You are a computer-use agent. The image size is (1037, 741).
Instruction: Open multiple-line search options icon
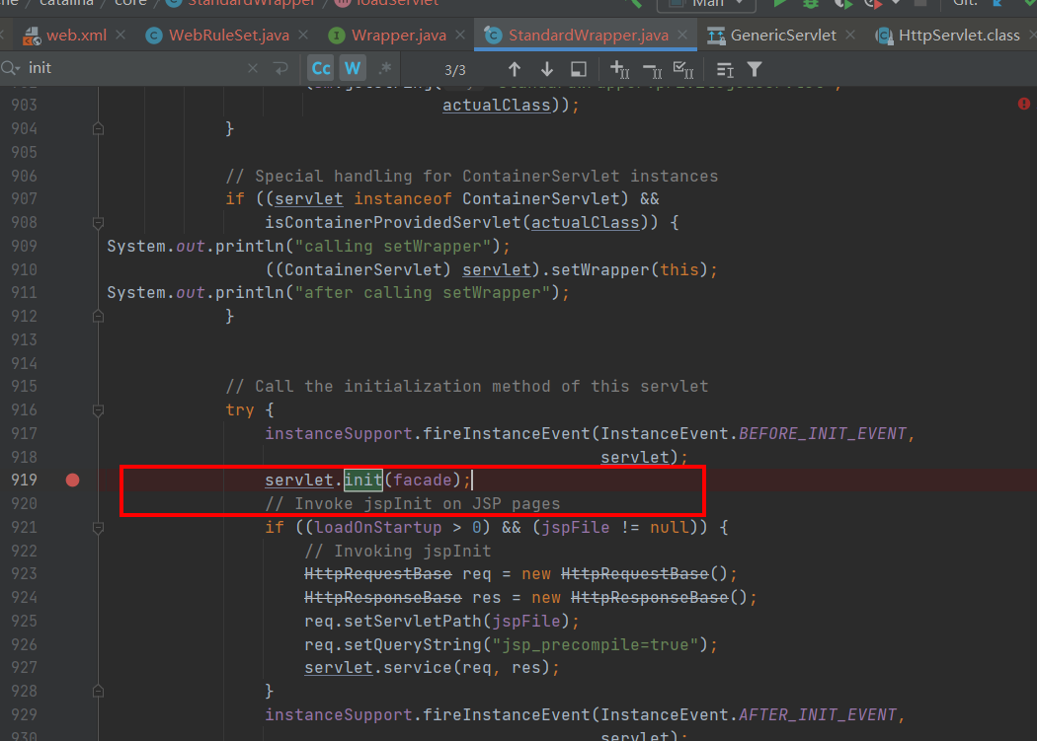(x=725, y=69)
